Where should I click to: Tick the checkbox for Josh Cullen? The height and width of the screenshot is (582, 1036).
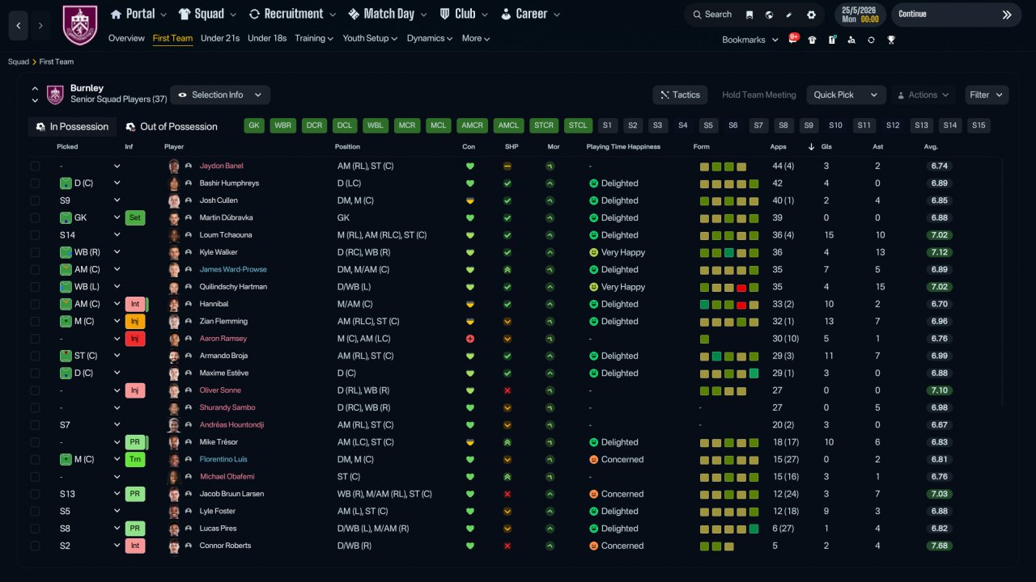(35, 200)
